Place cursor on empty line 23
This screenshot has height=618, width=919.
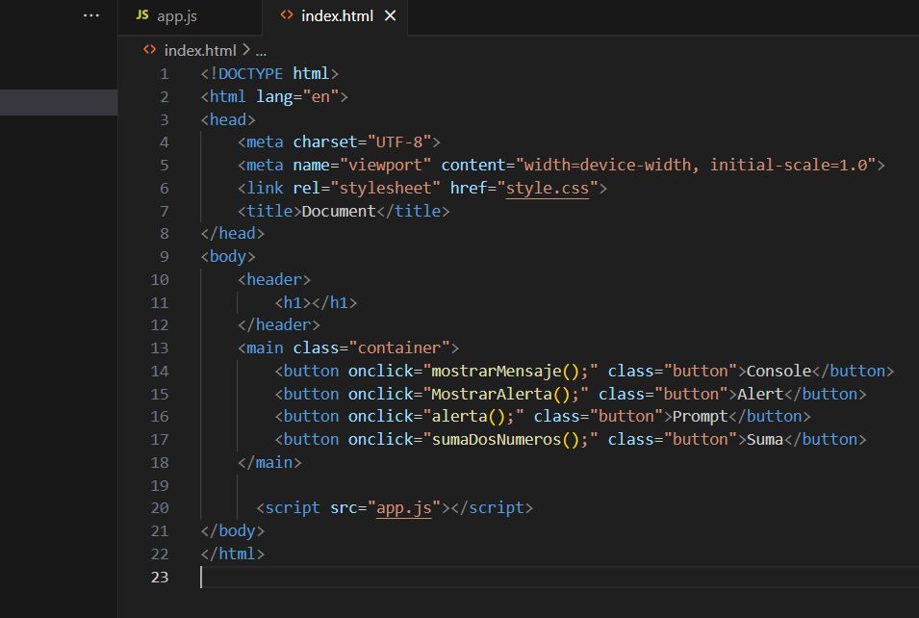[559, 577]
